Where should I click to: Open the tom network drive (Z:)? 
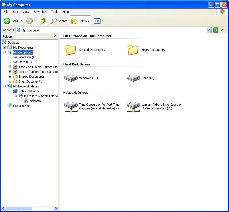(x=133, y=106)
